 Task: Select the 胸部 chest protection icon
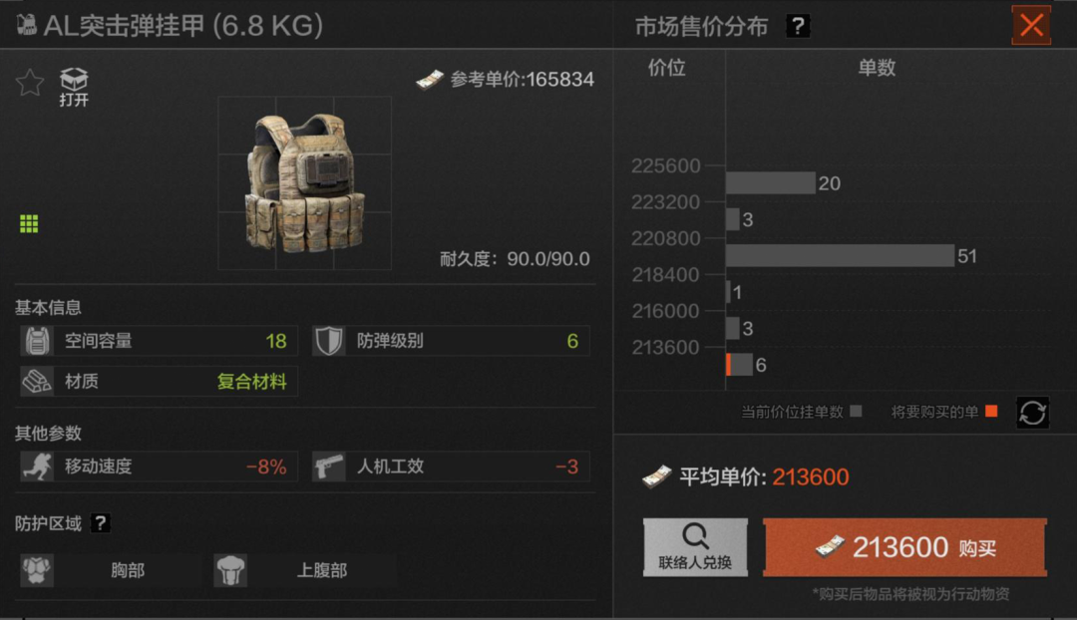click(x=37, y=570)
